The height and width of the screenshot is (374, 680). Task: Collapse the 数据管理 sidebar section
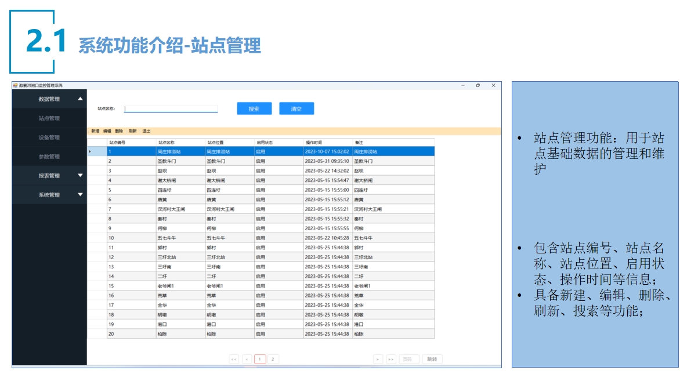click(80, 99)
